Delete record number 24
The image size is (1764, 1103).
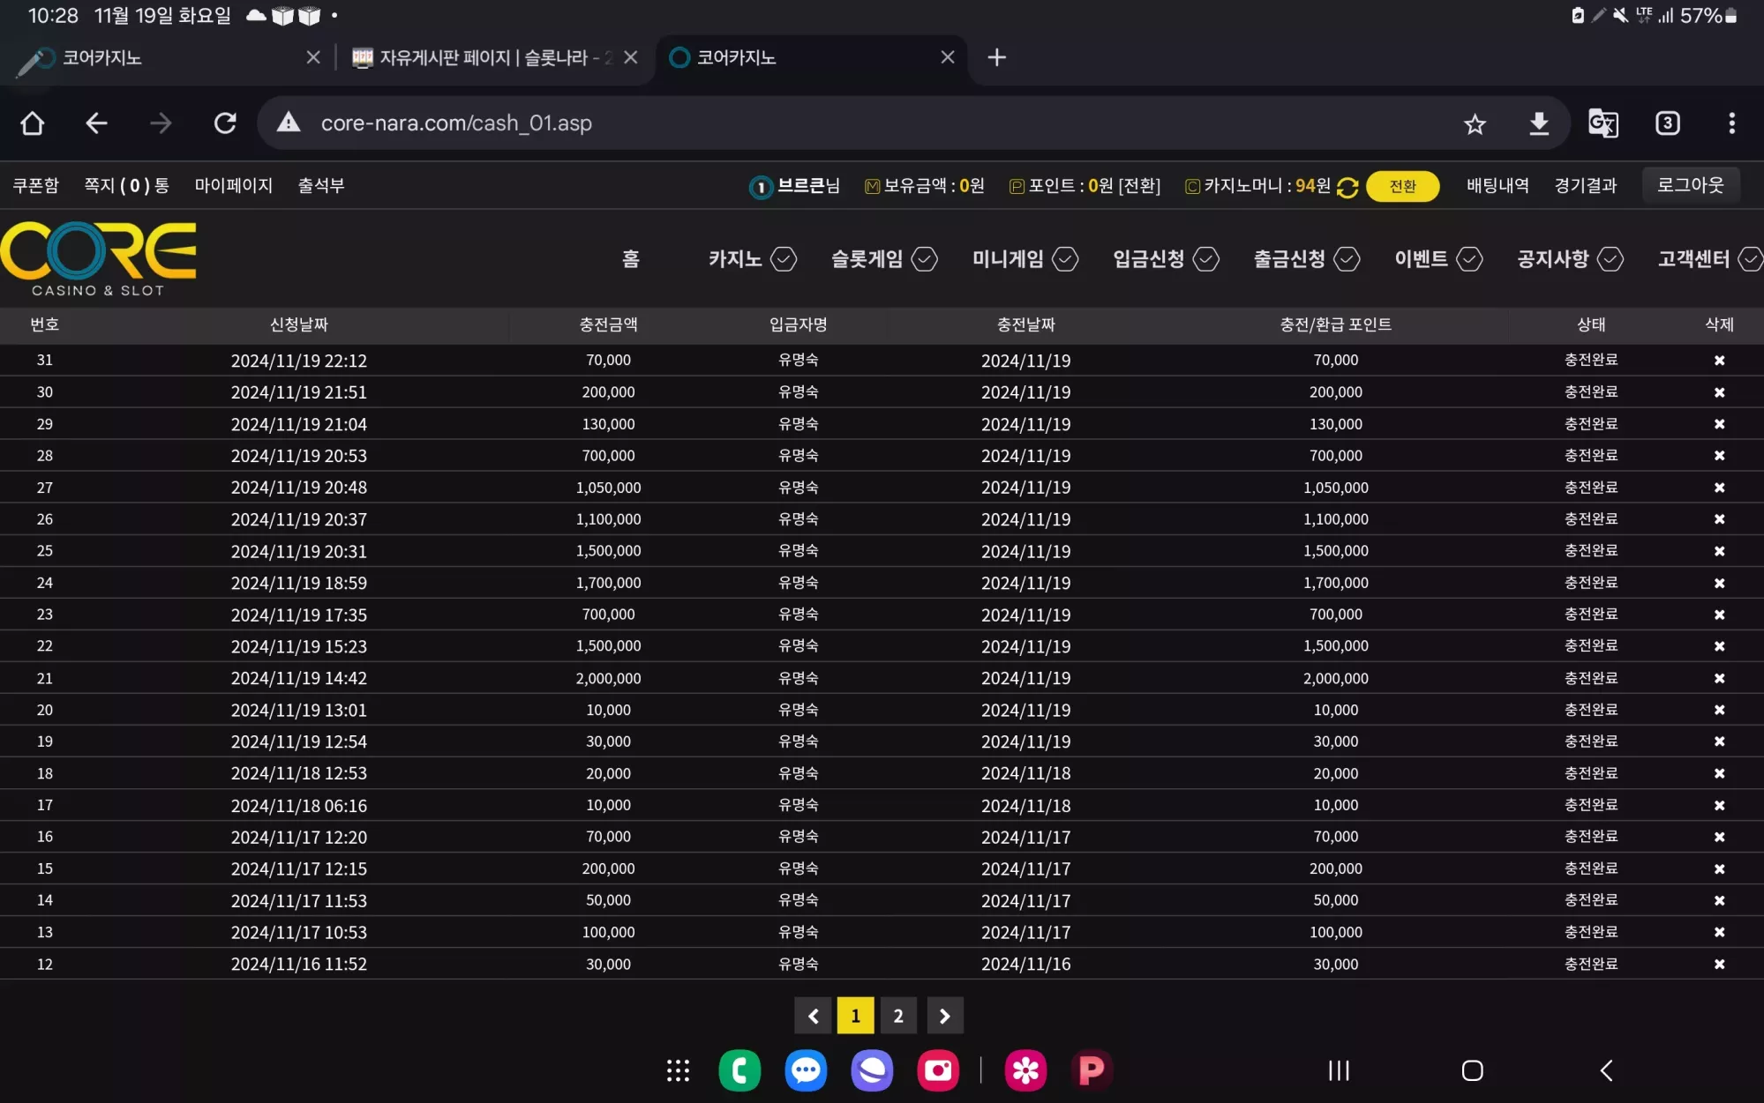click(x=1719, y=583)
